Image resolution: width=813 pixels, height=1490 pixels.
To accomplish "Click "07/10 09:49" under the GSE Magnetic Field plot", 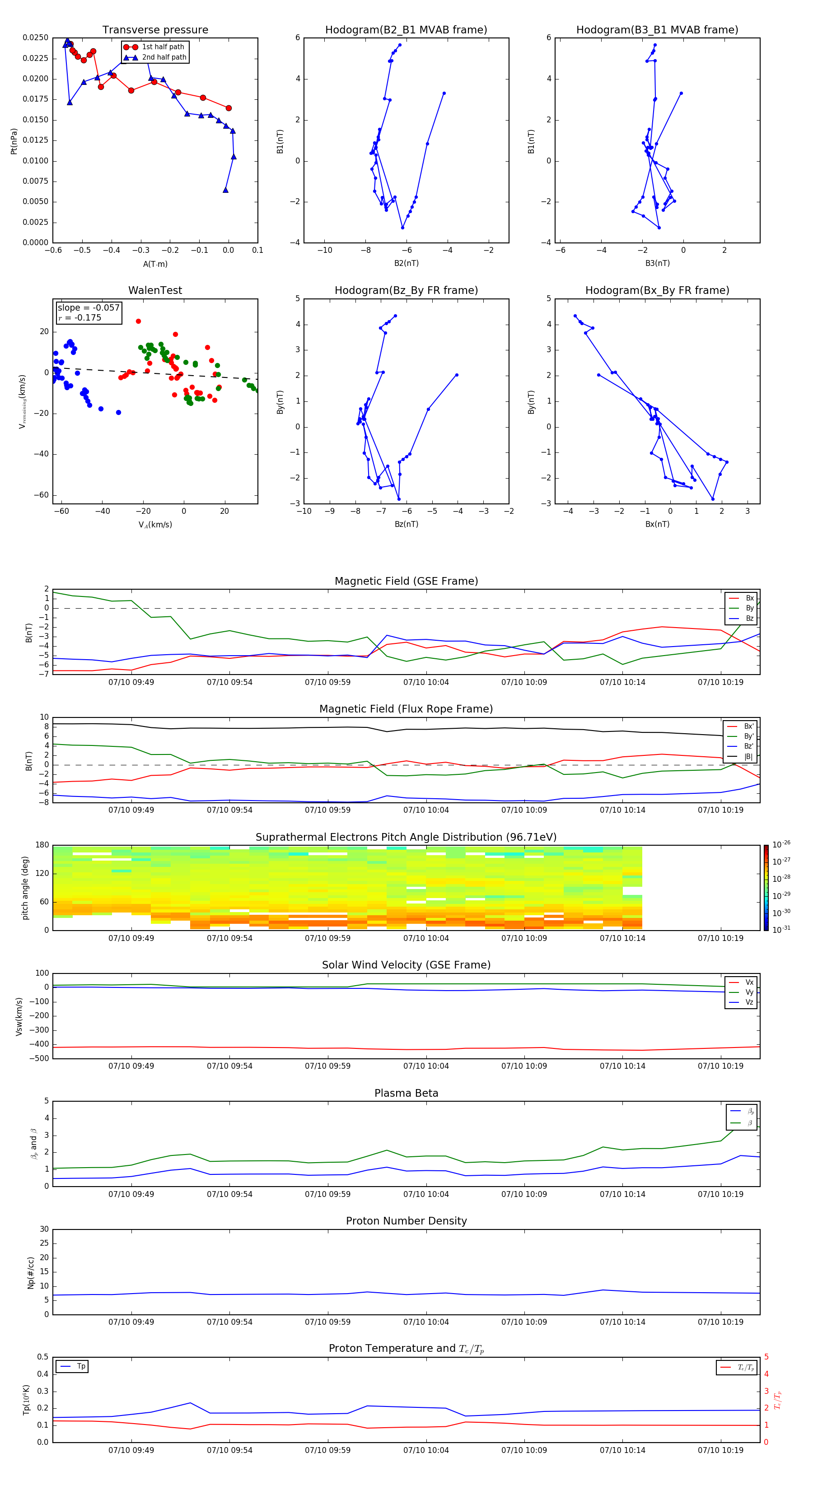I will pos(131,683).
